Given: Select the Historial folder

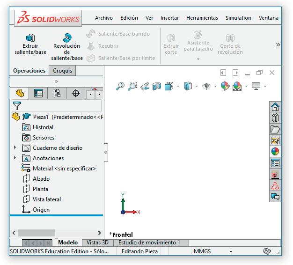Looking at the screenshot, I should [37, 127].
